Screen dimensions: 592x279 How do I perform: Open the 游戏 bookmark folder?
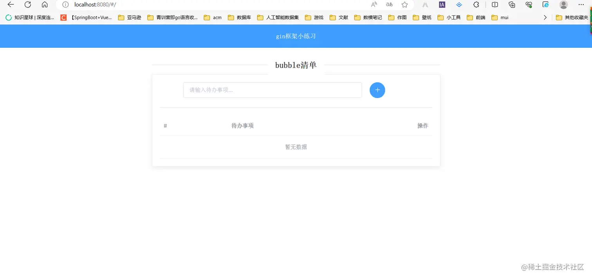[x=314, y=18]
